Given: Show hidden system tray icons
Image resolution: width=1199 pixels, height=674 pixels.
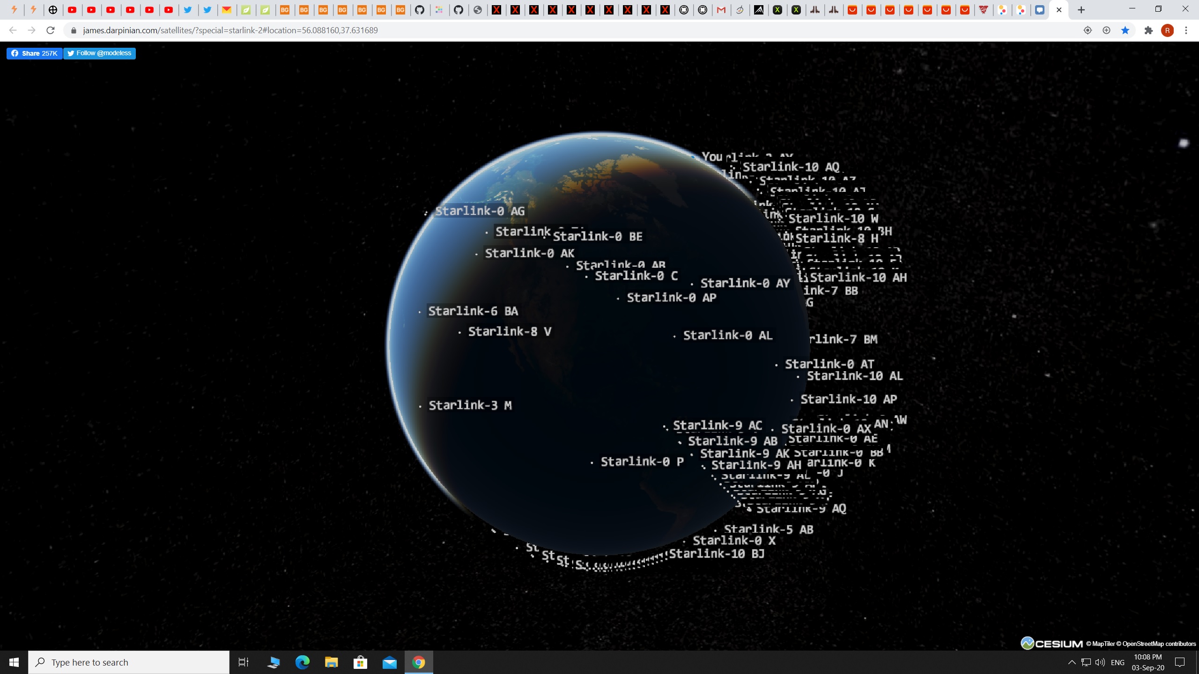Looking at the screenshot, I should pyautogui.click(x=1072, y=662).
